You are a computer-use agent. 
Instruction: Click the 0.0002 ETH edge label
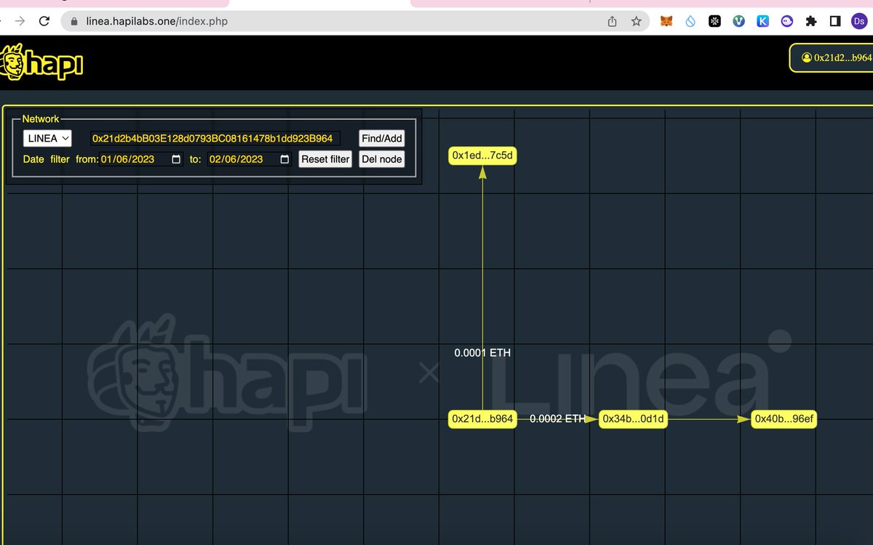pyautogui.click(x=558, y=419)
